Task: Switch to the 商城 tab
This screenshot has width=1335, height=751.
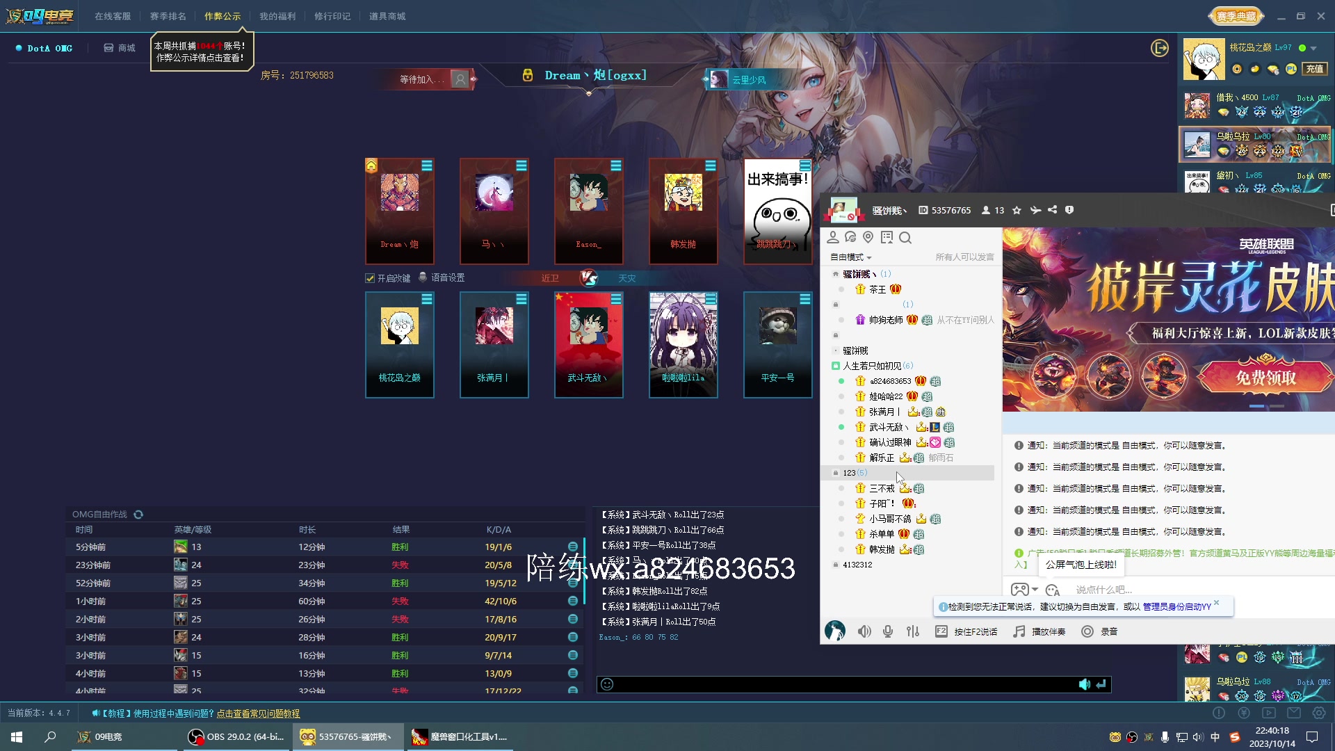Action: point(120,48)
